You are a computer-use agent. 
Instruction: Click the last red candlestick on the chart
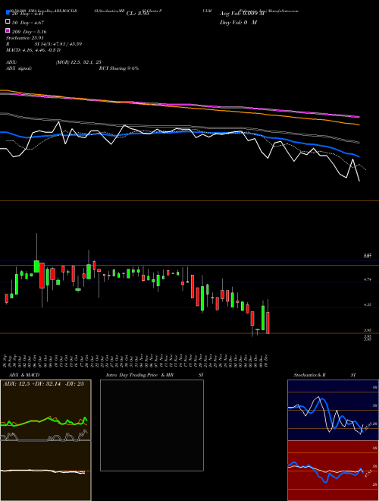[x=268, y=323]
